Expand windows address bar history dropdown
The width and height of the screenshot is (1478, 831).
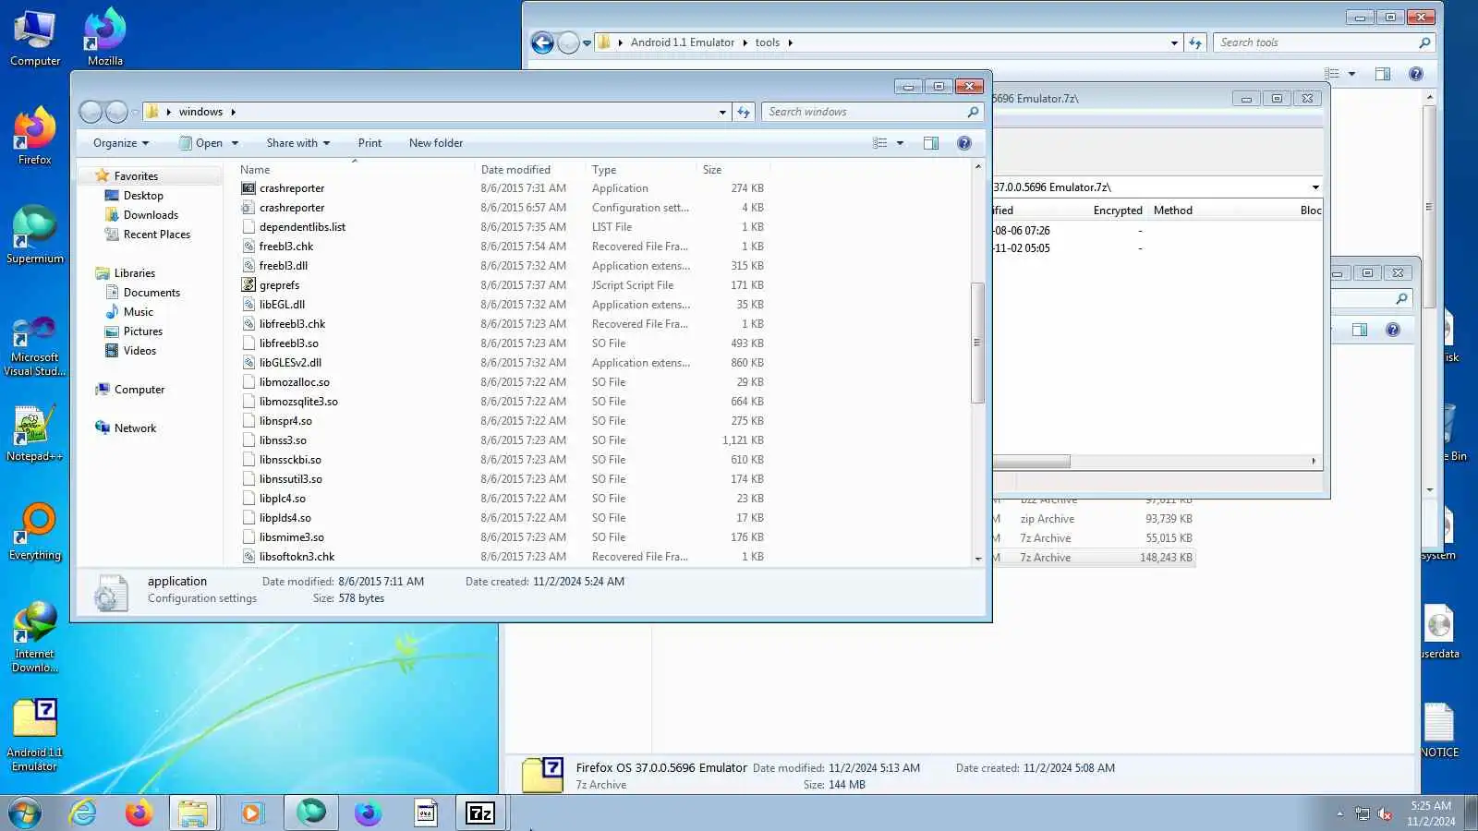coord(722,112)
